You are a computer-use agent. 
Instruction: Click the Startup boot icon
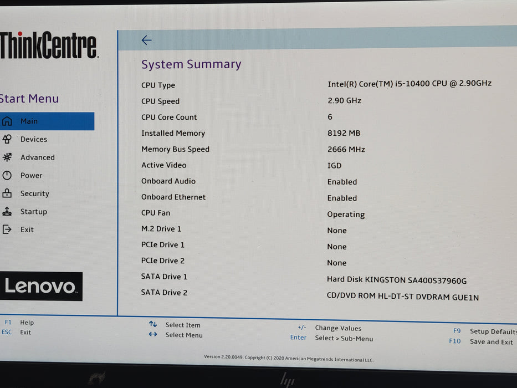click(7, 211)
